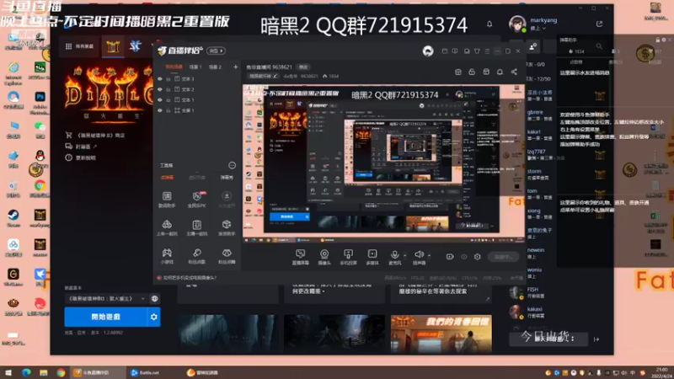Open the download tool icon in toolbox

pyautogui.click(x=227, y=200)
